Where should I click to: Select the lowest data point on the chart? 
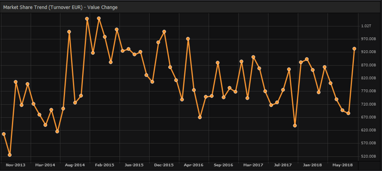click(x=10, y=155)
